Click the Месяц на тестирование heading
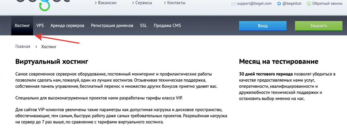This screenshot has width=347, height=139. click(x=279, y=61)
